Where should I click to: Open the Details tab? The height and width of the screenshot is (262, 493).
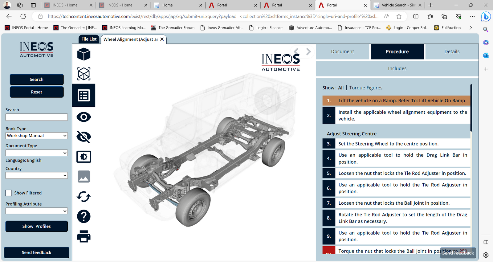click(452, 51)
